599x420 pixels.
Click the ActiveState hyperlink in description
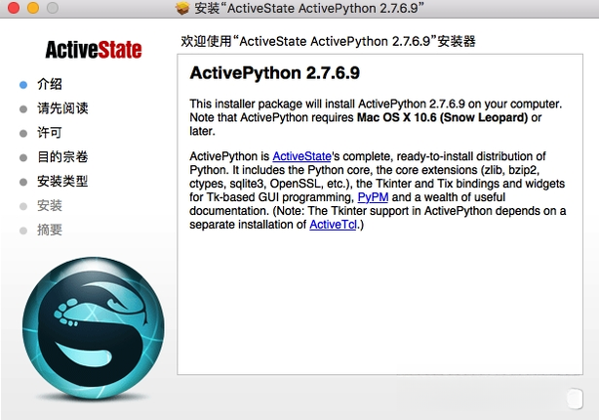[301, 156]
